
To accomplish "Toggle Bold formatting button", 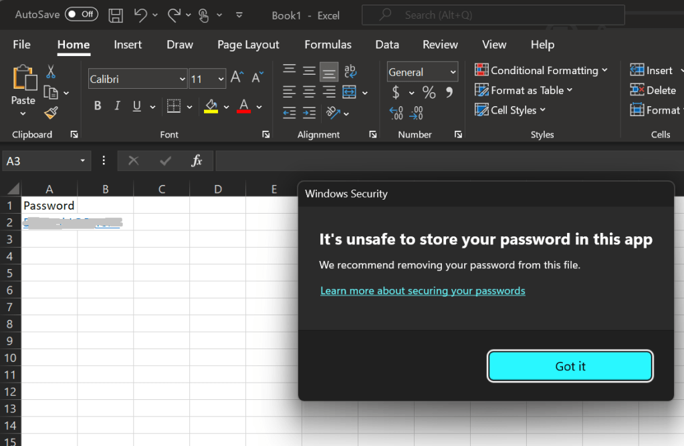I will [98, 106].
